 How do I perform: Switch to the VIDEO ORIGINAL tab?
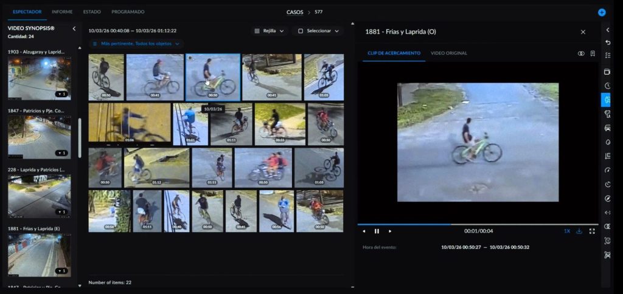click(x=448, y=53)
